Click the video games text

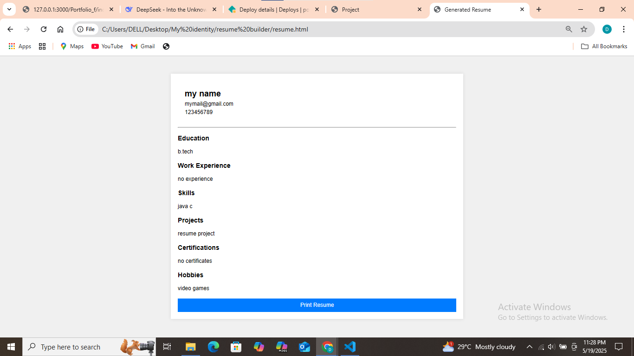point(194,288)
